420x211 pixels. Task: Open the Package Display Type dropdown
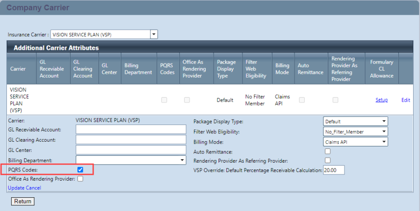[355, 121]
